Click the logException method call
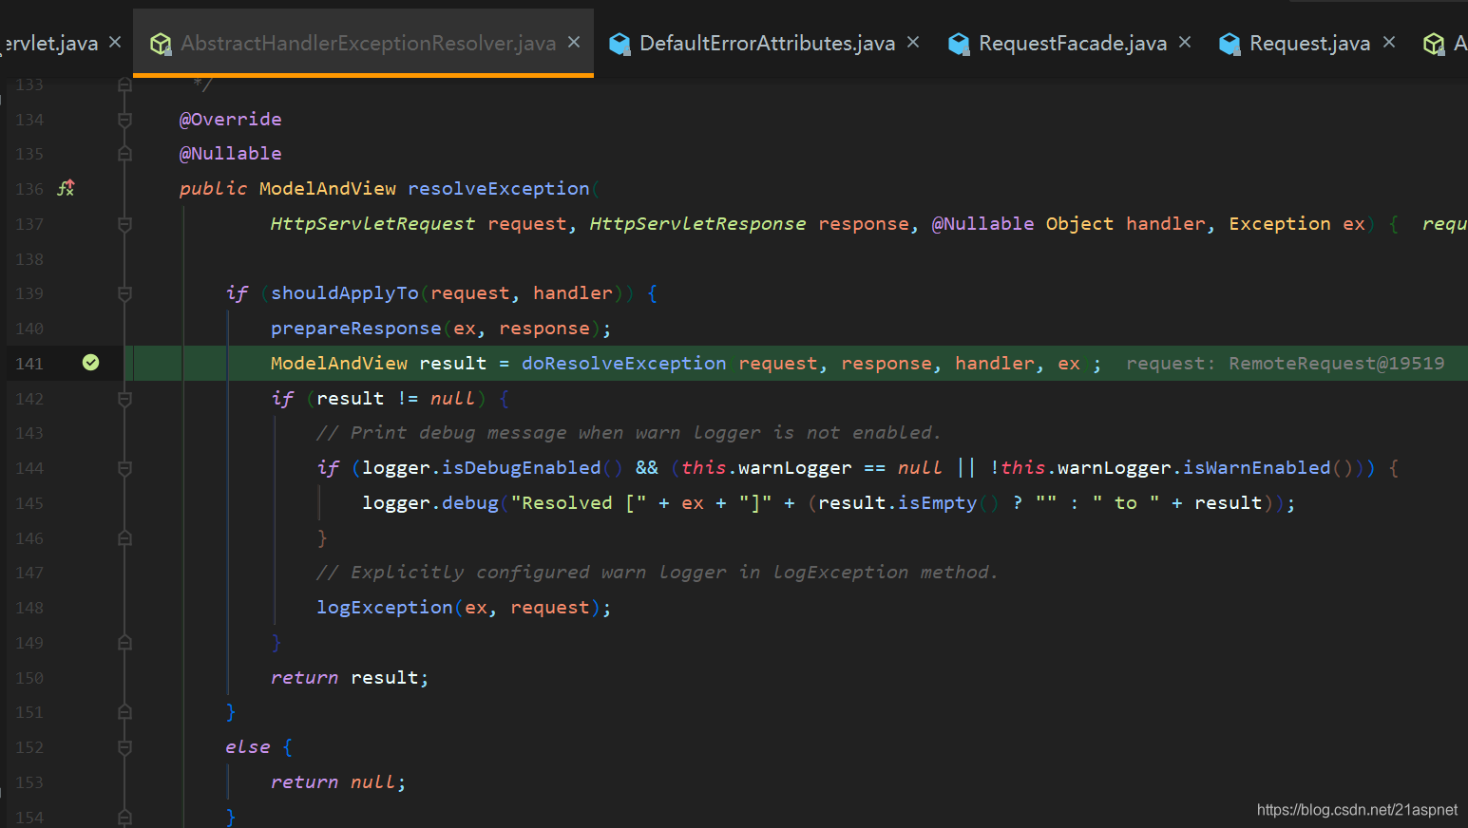This screenshot has width=1468, height=828. click(x=385, y=608)
